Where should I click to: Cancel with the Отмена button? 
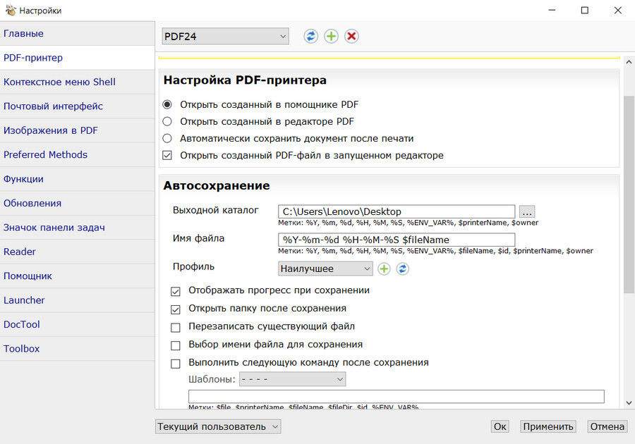[607, 426]
